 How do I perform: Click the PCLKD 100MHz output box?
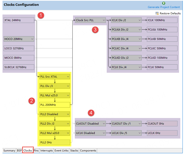[162, 58]
